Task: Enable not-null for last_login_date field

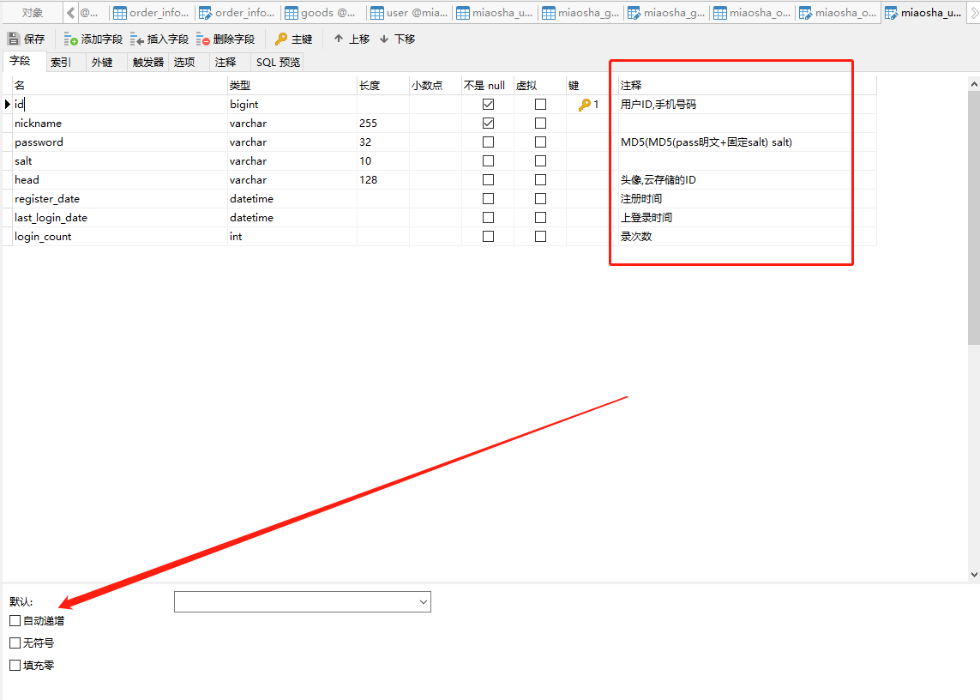Action: tap(488, 218)
